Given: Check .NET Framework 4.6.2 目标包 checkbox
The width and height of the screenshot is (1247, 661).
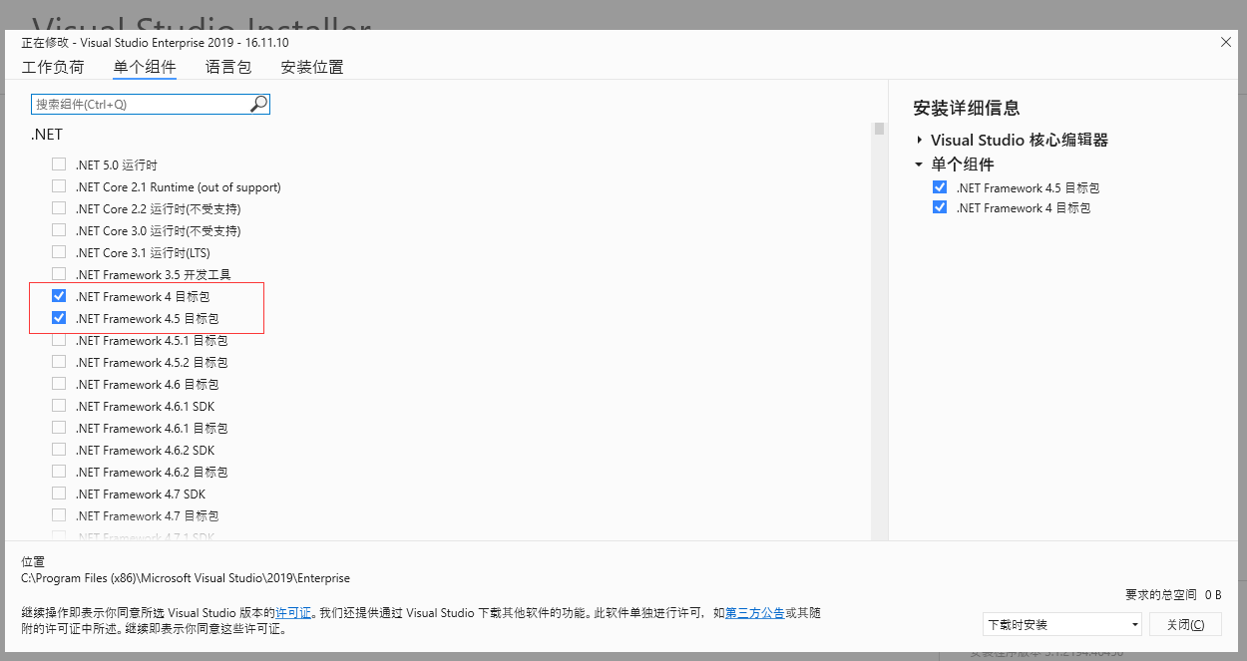Looking at the screenshot, I should (x=59, y=472).
